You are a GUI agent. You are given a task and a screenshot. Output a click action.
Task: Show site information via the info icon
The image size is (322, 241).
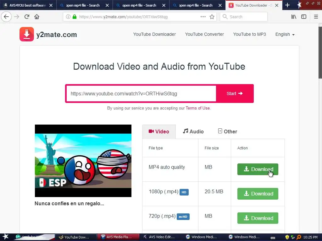(68, 17)
